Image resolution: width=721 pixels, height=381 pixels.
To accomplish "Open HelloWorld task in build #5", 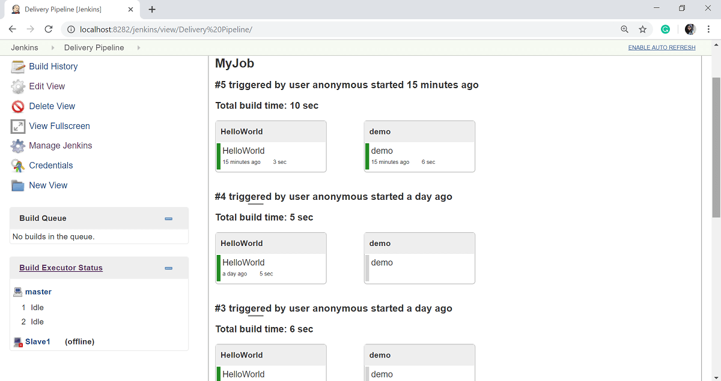I will coord(243,151).
